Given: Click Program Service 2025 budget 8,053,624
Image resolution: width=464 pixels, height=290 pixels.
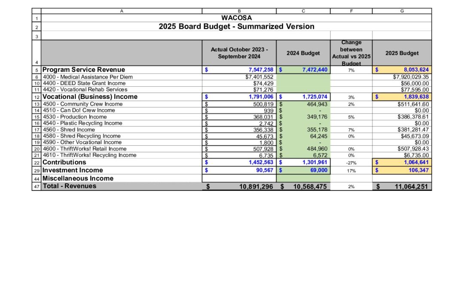Looking at the screenshot, I should click(402, 70).
